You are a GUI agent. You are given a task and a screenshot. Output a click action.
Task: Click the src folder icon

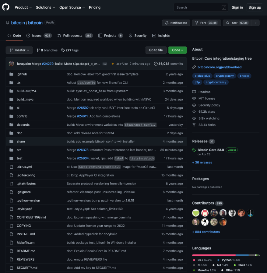click(11, 150)
